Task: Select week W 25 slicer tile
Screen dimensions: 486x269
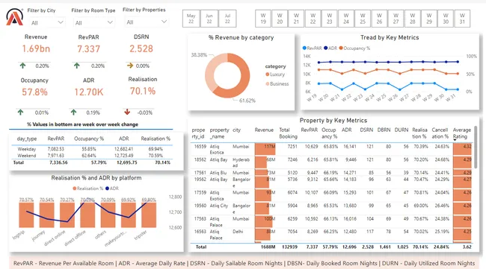Action: (363, 19)
